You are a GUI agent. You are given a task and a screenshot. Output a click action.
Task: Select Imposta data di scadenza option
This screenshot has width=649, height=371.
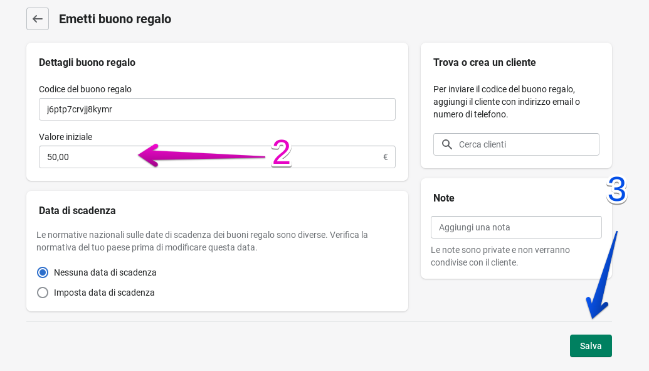click(43, 293)
